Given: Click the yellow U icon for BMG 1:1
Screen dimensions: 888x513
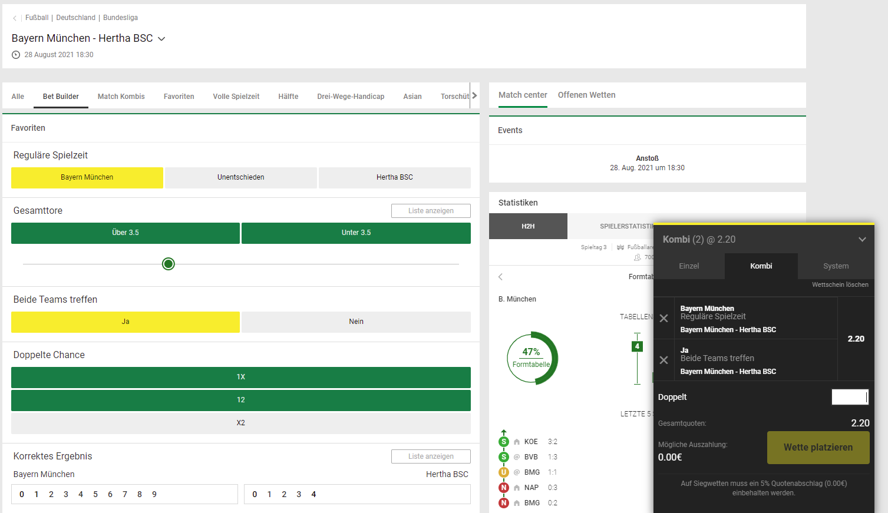Looking at the screenshot, I should pos(504,472).
